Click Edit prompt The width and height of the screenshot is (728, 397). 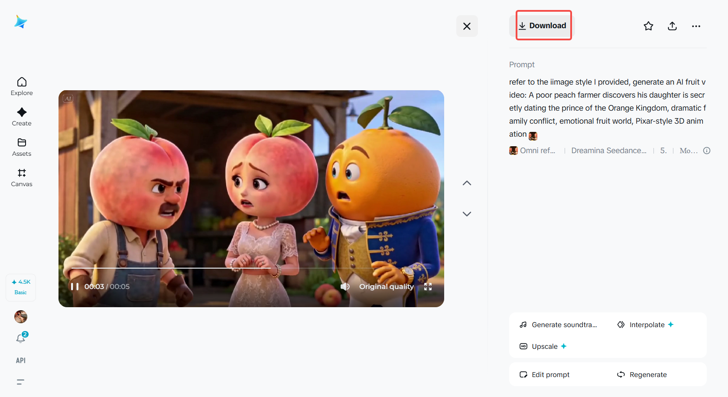[x=545, y=374]
